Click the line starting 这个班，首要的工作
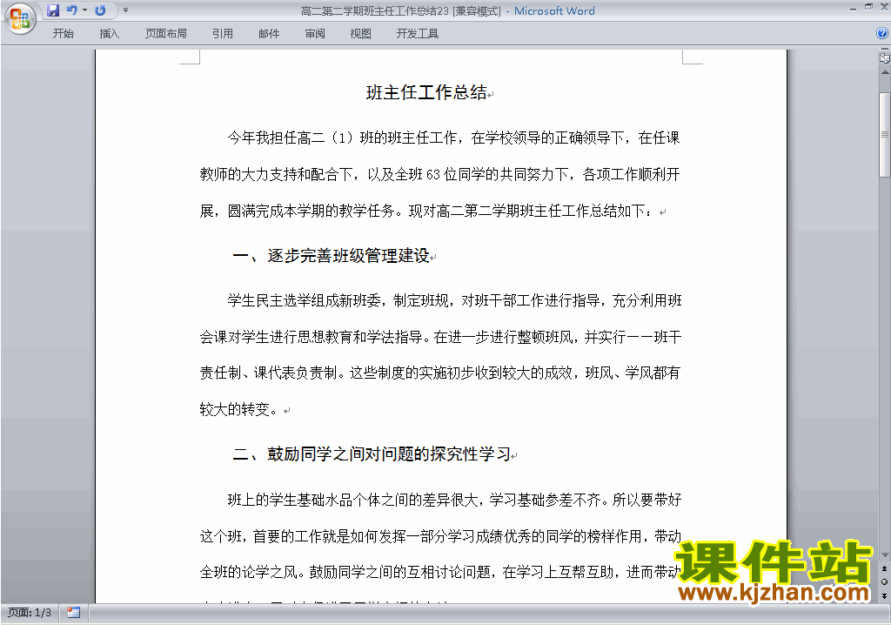 coord(440,536)
